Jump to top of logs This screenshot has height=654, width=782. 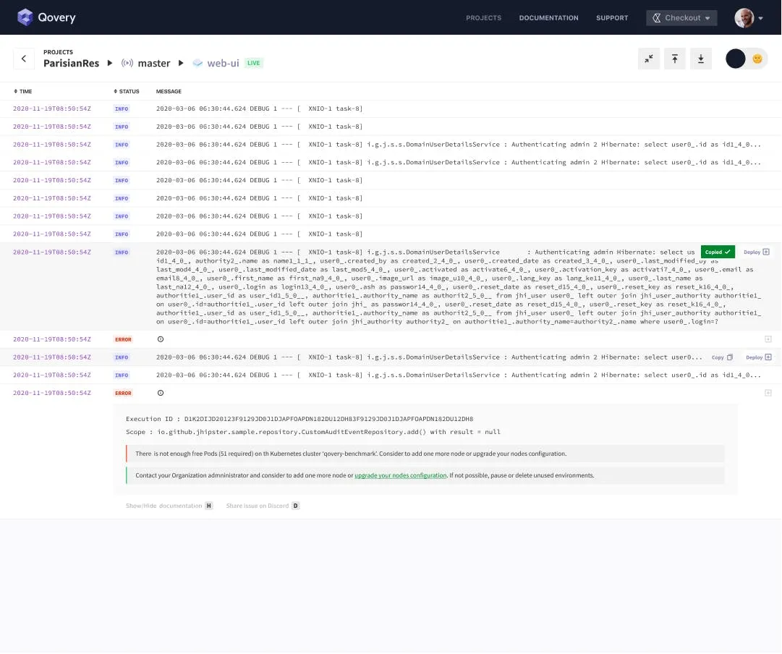point(675,59)
